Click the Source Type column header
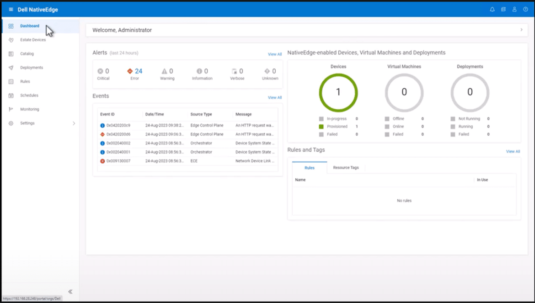This screenshot has width=535, height=303. point(201,114)
